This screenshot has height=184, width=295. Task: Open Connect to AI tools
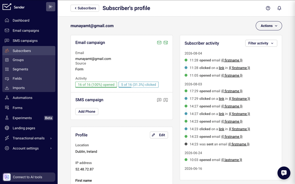click(x=29, y=177)
